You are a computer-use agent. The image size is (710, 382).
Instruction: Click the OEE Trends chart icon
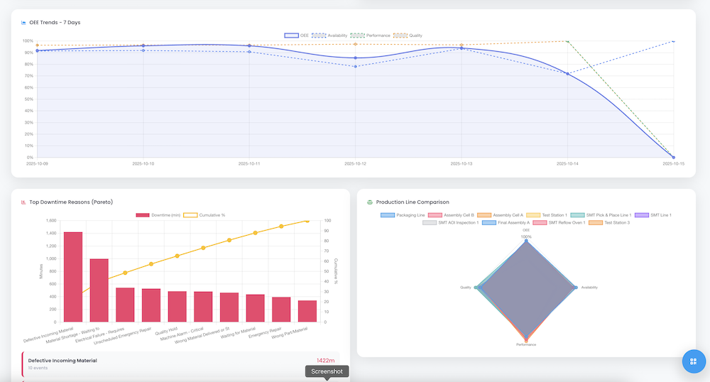click(23, 23)
